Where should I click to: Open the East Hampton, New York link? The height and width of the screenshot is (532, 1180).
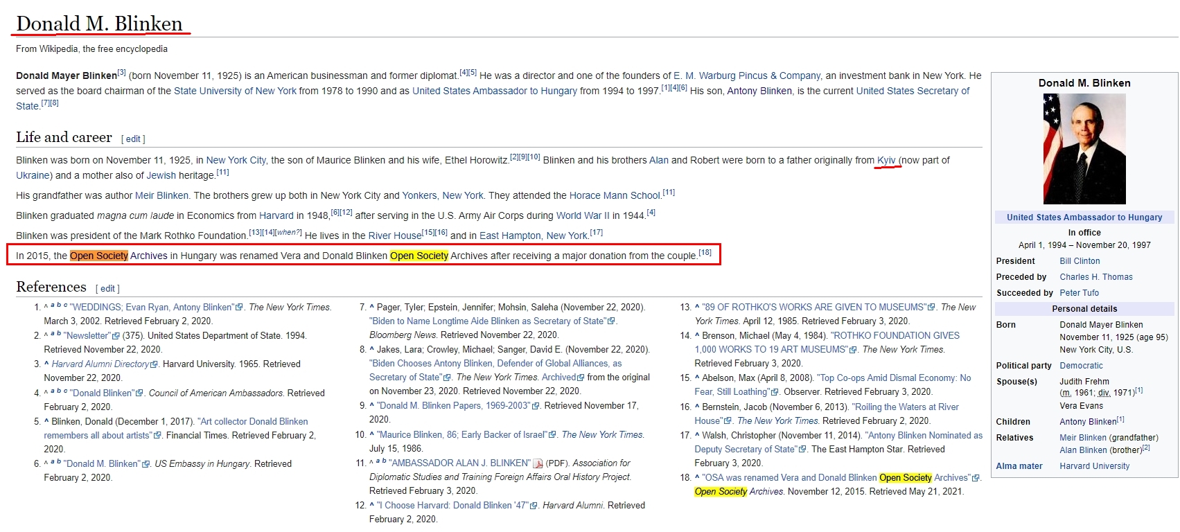point(534,236)
